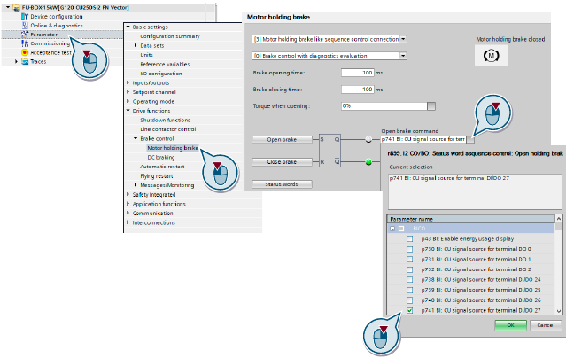The image size is (566, 358).
Task: Confirm selection with OK button
Action: [x=510, y=325]
